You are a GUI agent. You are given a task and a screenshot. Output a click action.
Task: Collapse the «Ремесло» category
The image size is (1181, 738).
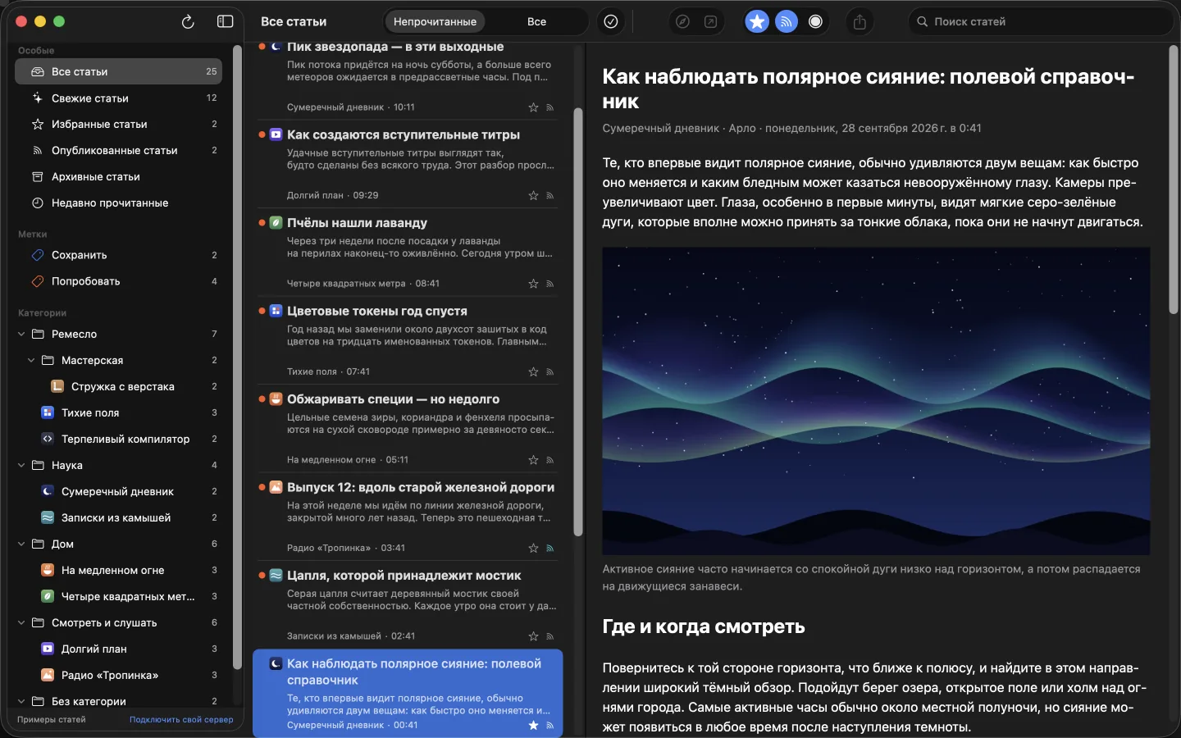tap(21, 334)
